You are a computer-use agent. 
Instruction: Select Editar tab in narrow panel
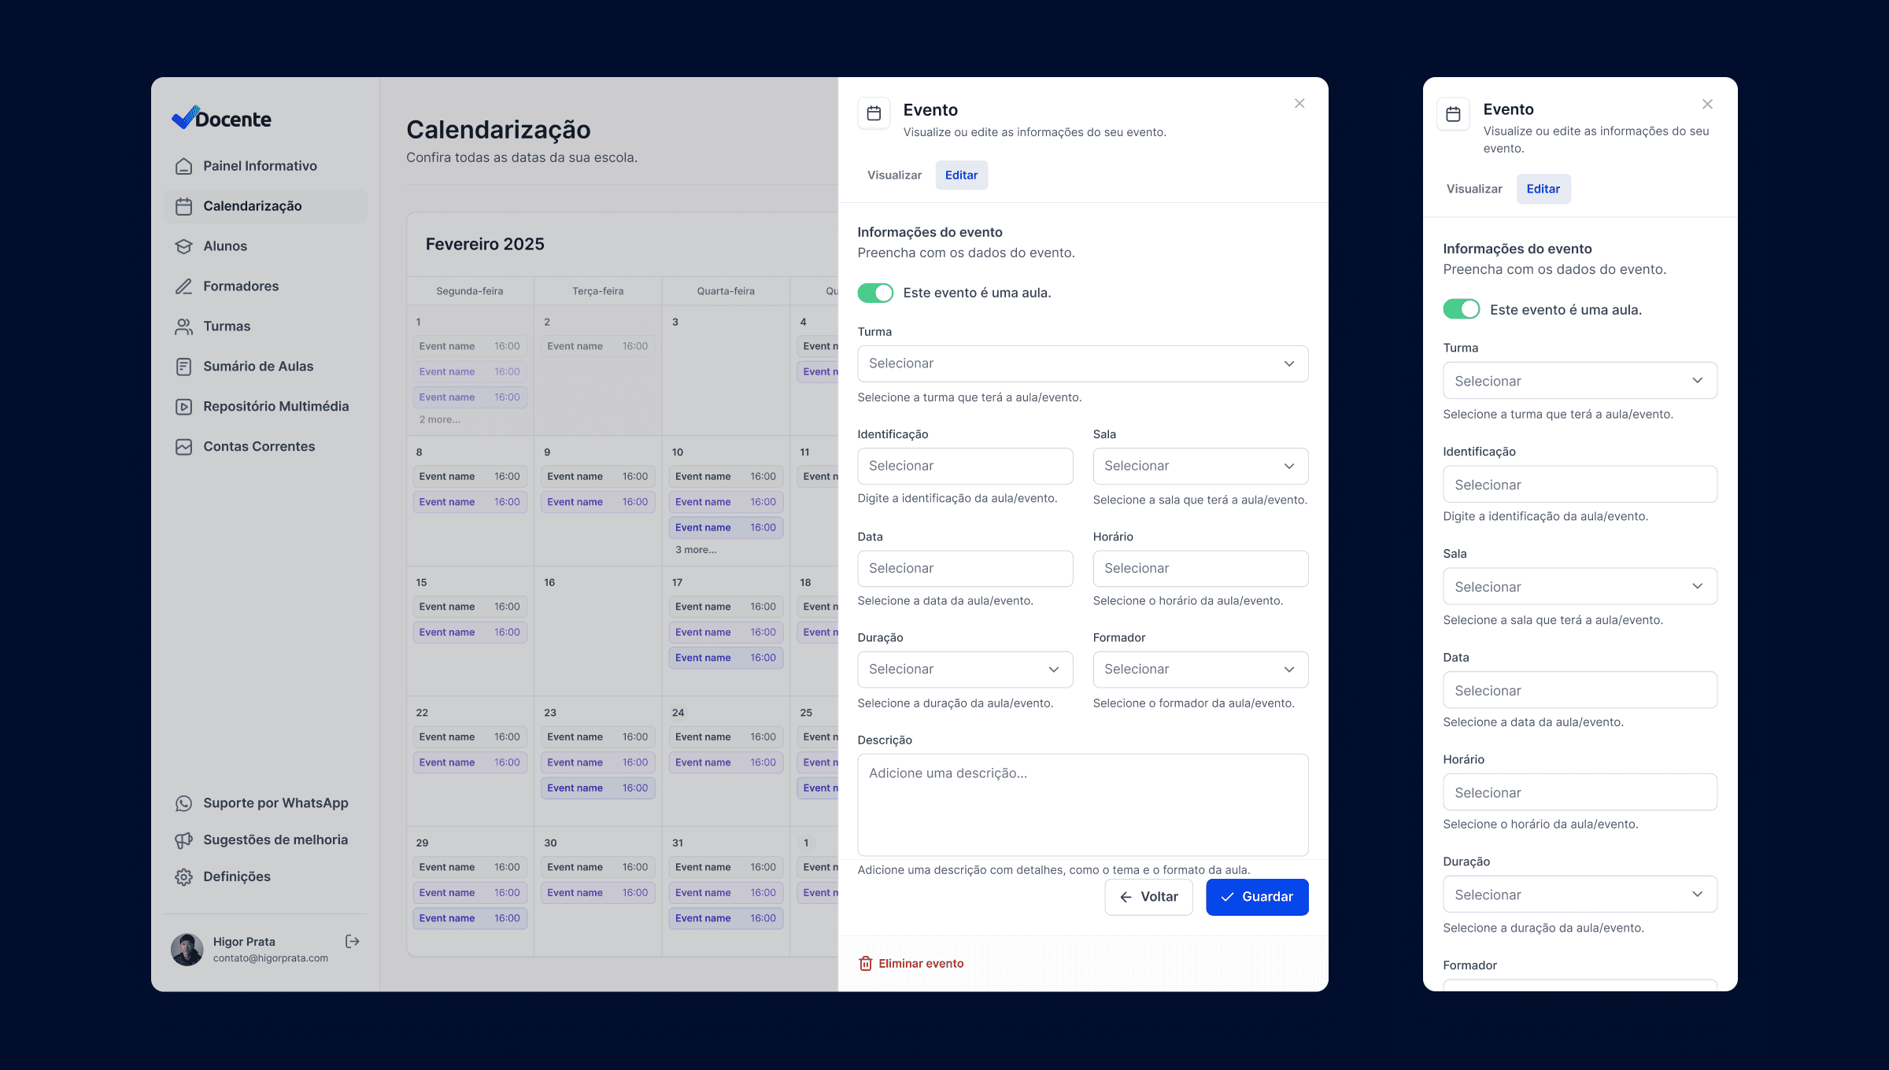pyautogui.click(x=1543, y=189)
